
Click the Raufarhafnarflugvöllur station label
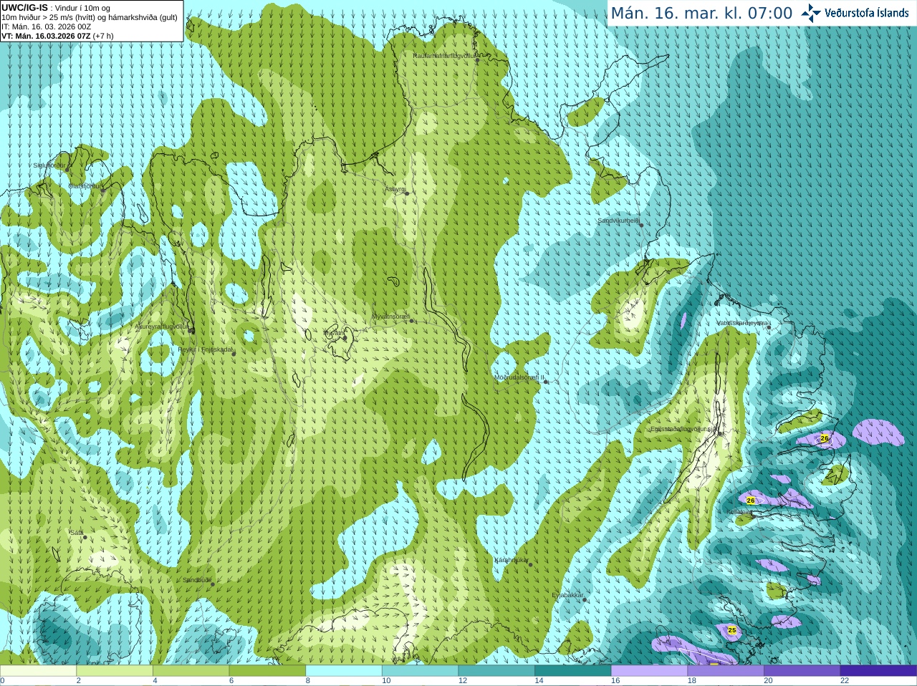pos(445,55)
